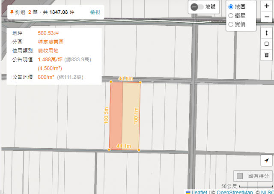Click the trash delete icon
274x194 pixels.
pyautogui.click(x=266, y=55)
